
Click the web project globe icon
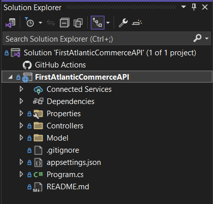click(27, 78)
